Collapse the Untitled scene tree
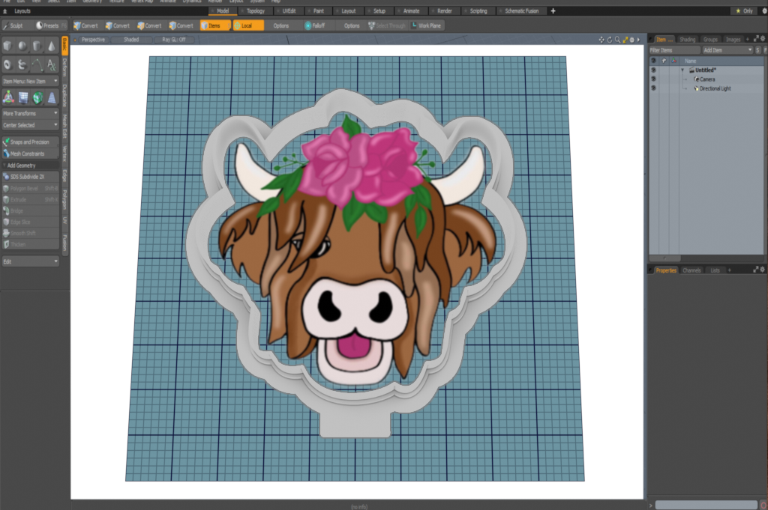Viewport: 768px width, 510px height. pos(682,70)
